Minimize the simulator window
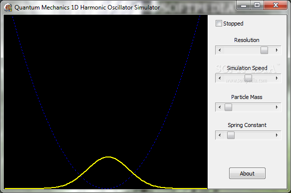Screen dimensions: 291x193 [x=243, y=5]
